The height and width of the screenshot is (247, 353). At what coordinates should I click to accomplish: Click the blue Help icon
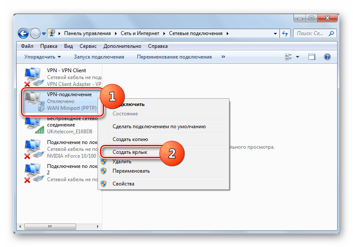tap(327, 57)
